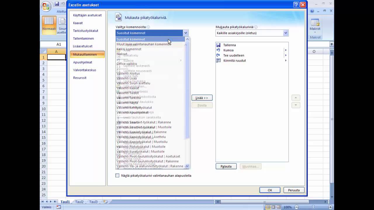Switch to Page Break preview in status bar
Screen dimensions: 374x210
coord(279,207)
